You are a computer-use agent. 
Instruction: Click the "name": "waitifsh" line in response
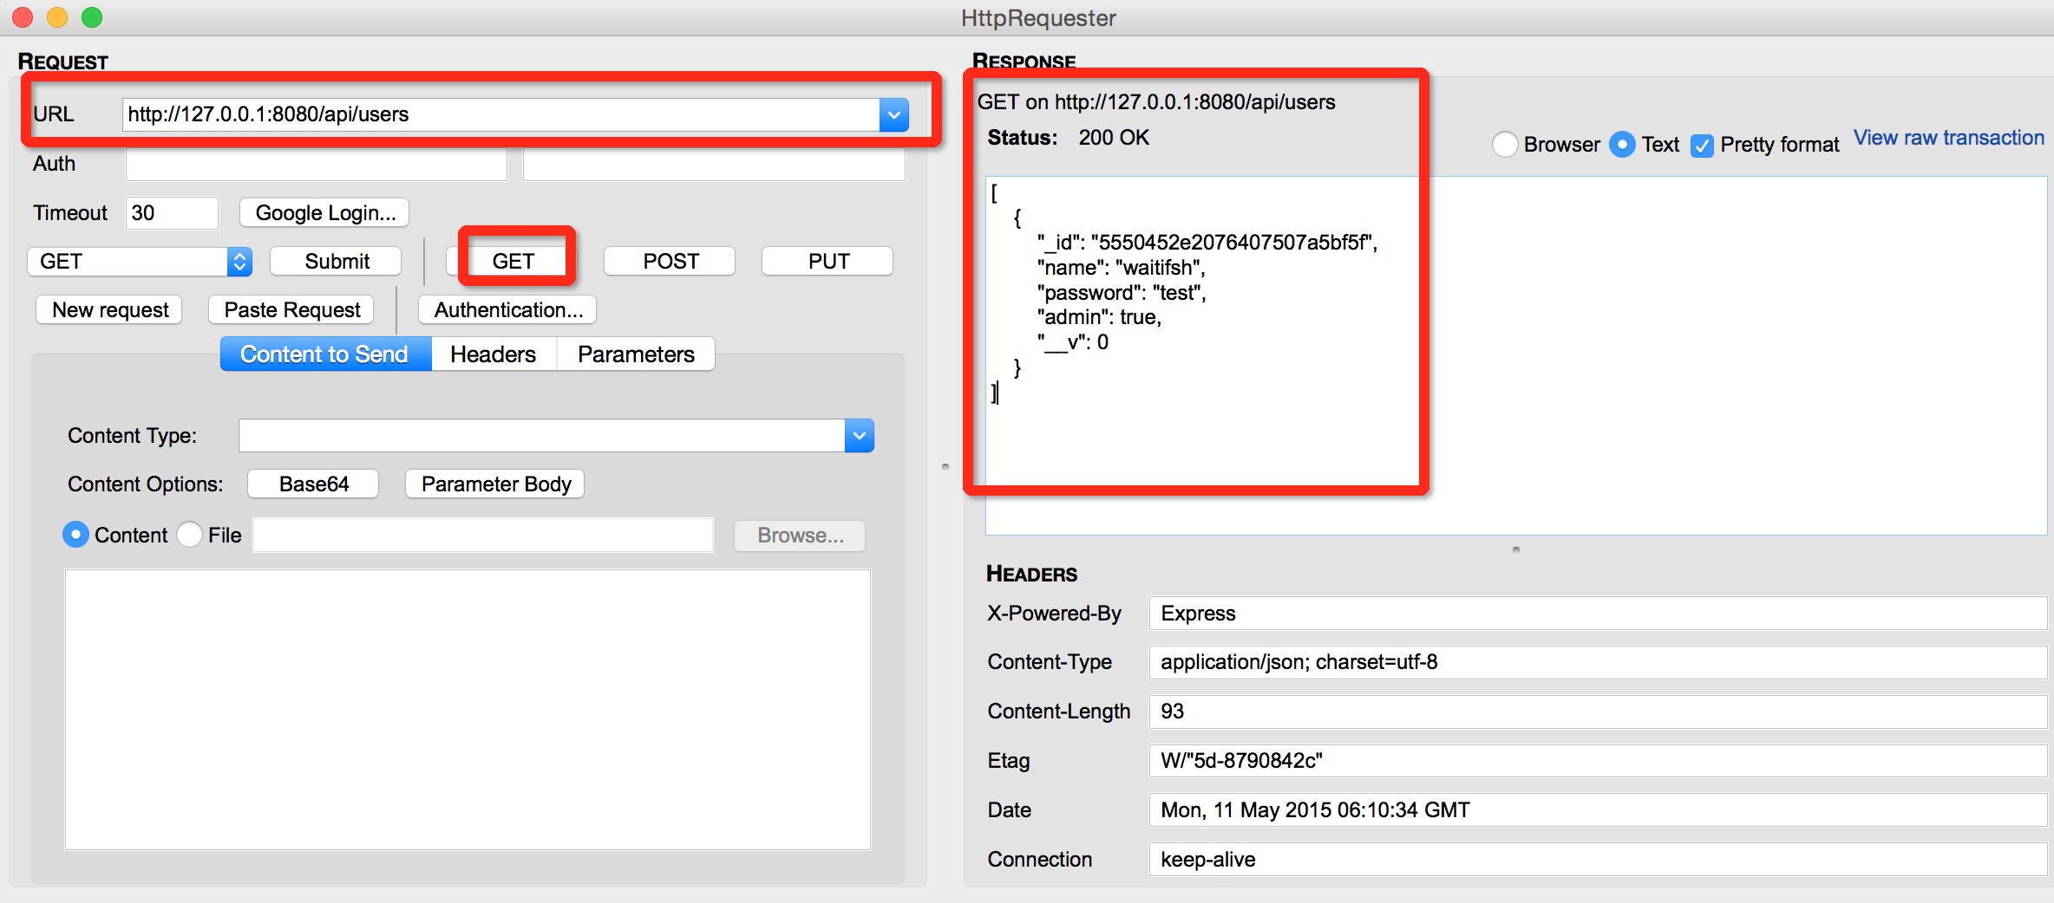(x=1121, y=268)
